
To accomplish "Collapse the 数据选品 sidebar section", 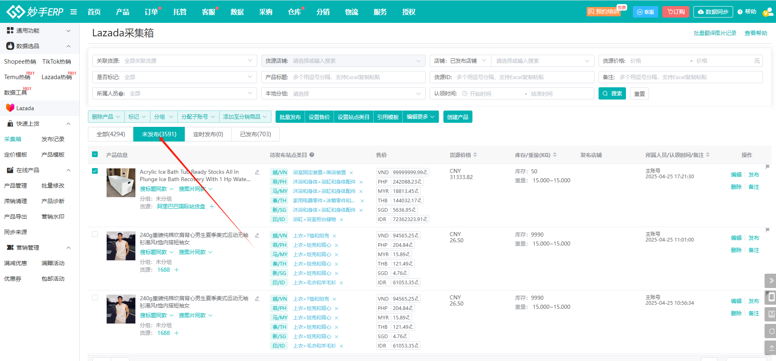I will click(x=69, y=46).
